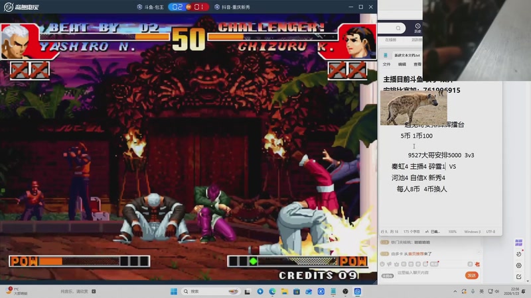This screenshot has height=298, width=531.
Task: Open the 查看 menu in Notepad
Action: 417,64
